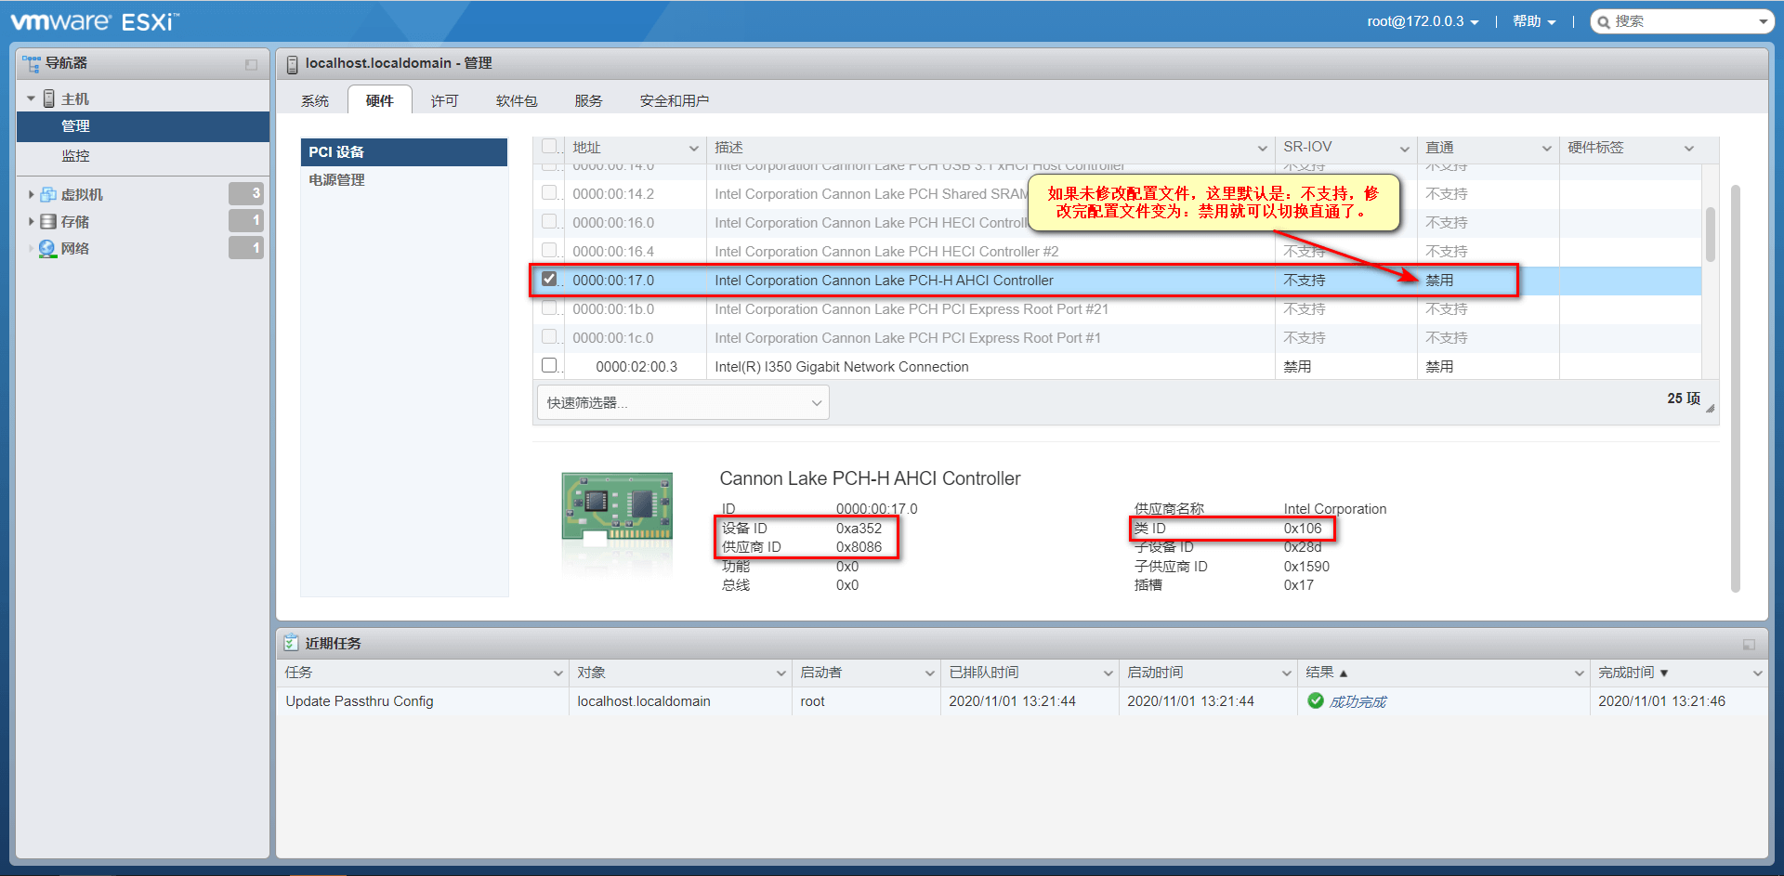Open the Address column dropdown arrow
1784x876 pixels.
[693, 149]
